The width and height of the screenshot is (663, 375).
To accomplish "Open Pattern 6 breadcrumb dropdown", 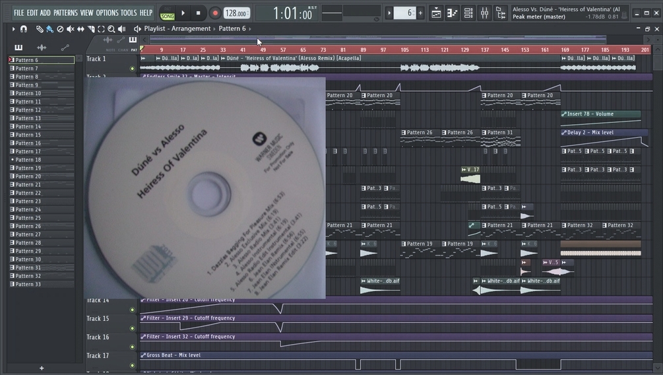I will 232,29.
